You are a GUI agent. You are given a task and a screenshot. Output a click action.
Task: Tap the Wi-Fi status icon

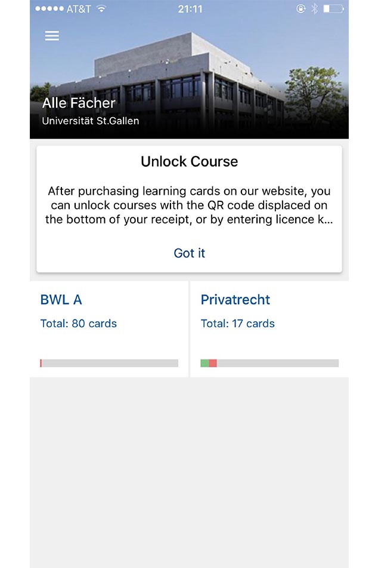click(101, 9)
